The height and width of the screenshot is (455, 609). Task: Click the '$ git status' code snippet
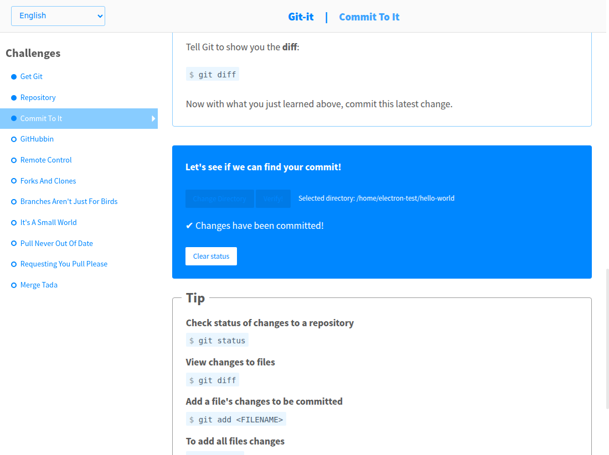pos(217,340)
